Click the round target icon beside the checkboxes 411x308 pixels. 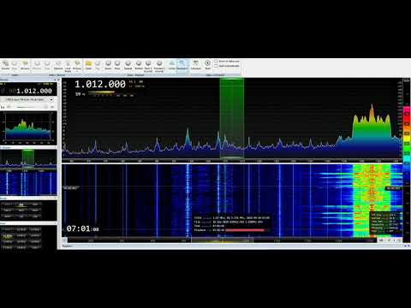pyautogui.click(x=207, y=63)
